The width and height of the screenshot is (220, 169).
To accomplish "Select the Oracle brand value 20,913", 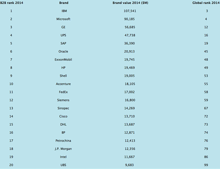I will coord(129,51).
